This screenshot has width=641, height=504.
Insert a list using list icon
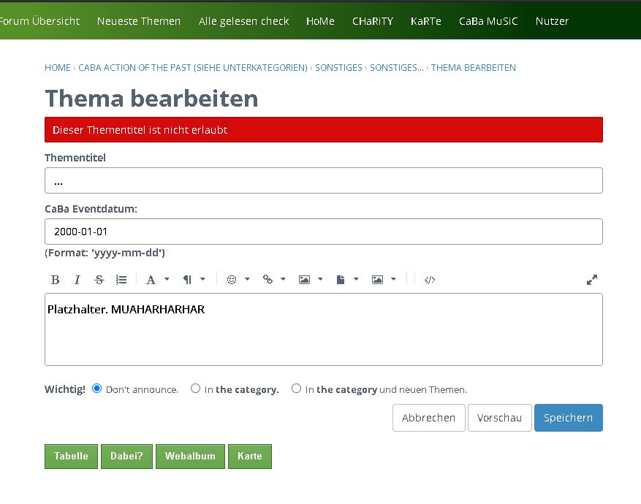click(121, 280)
